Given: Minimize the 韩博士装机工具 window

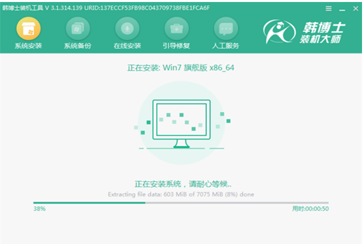Looking at the screenshot, I should click(342, 9).
